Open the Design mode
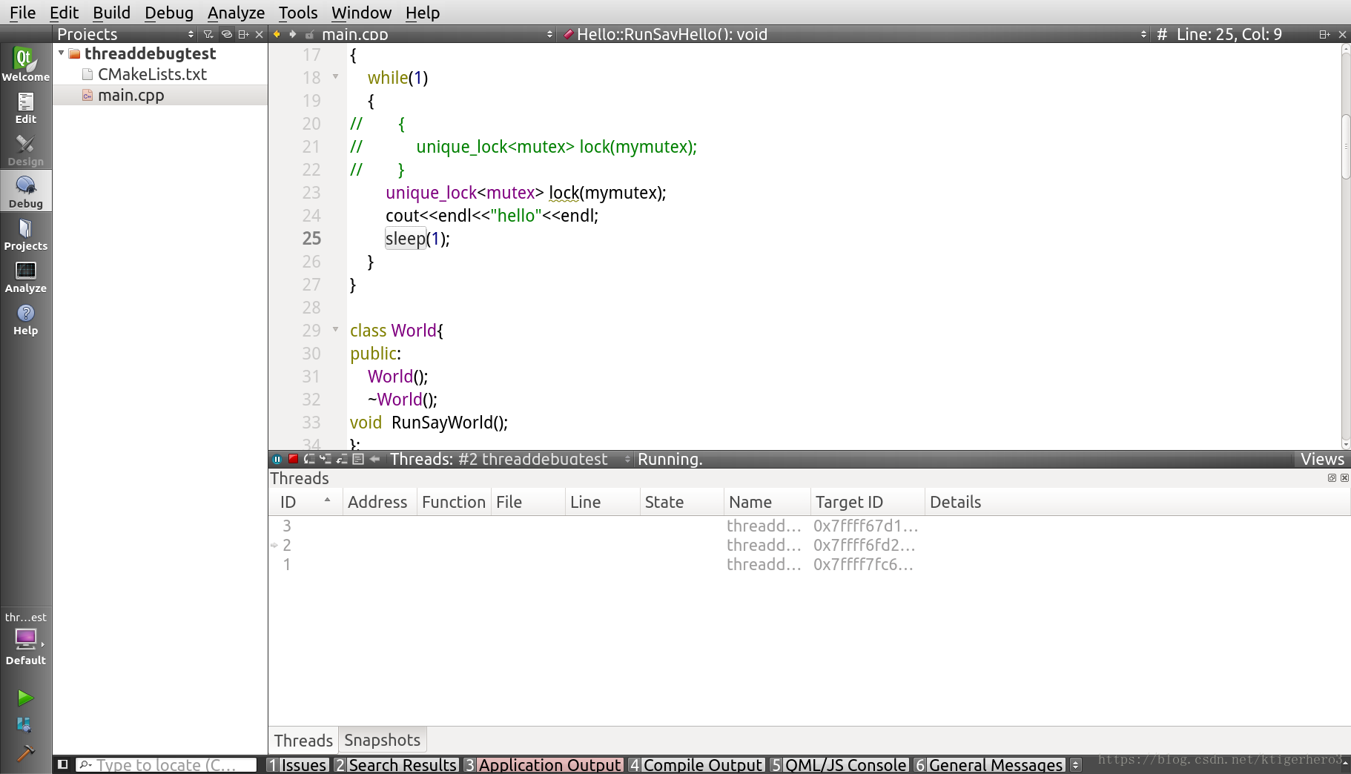Screen dimensions: 1351x774 pos(25,149)
